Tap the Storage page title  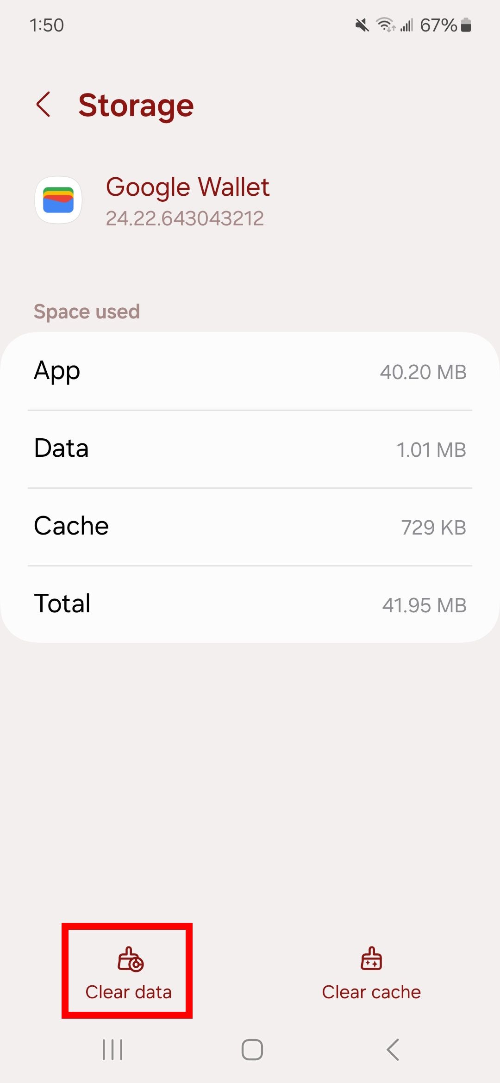pos(136,106)
